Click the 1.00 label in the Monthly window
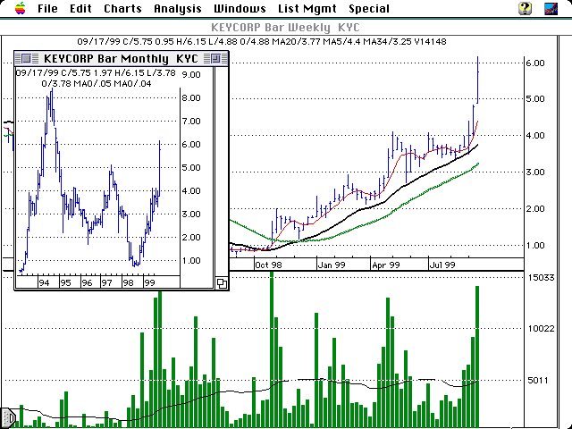572x429 pixels. 191,260
